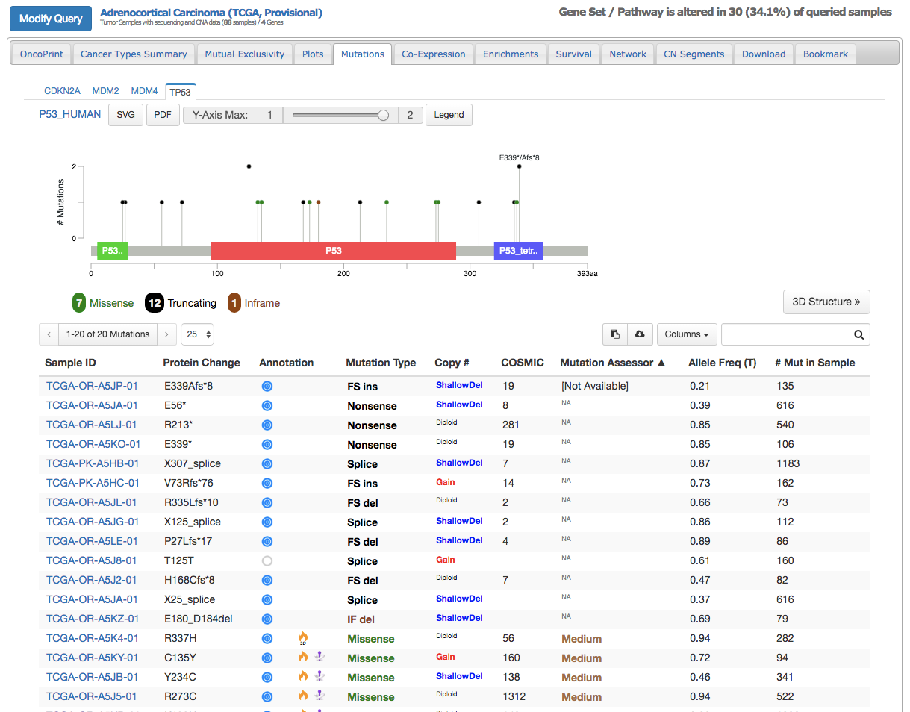Click the Modify Query button

click(50, 19)
